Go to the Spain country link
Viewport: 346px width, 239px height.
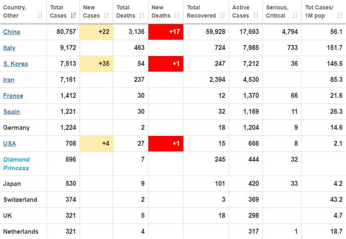(x=11, y=112)
